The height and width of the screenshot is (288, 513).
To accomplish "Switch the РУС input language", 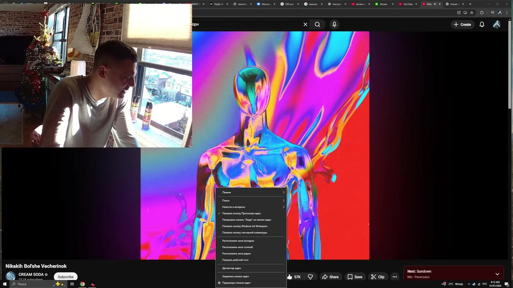I will 485,284.
